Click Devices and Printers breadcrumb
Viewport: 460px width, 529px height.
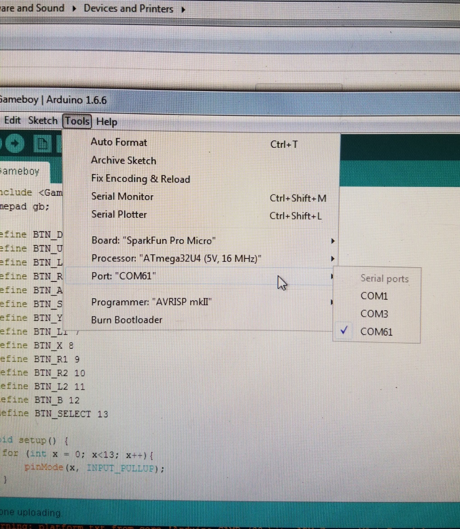click(128, 9)
